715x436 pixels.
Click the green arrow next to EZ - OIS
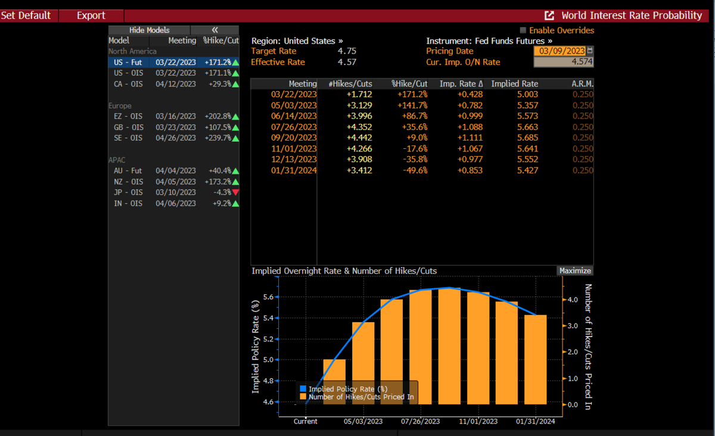pos(236,117)
